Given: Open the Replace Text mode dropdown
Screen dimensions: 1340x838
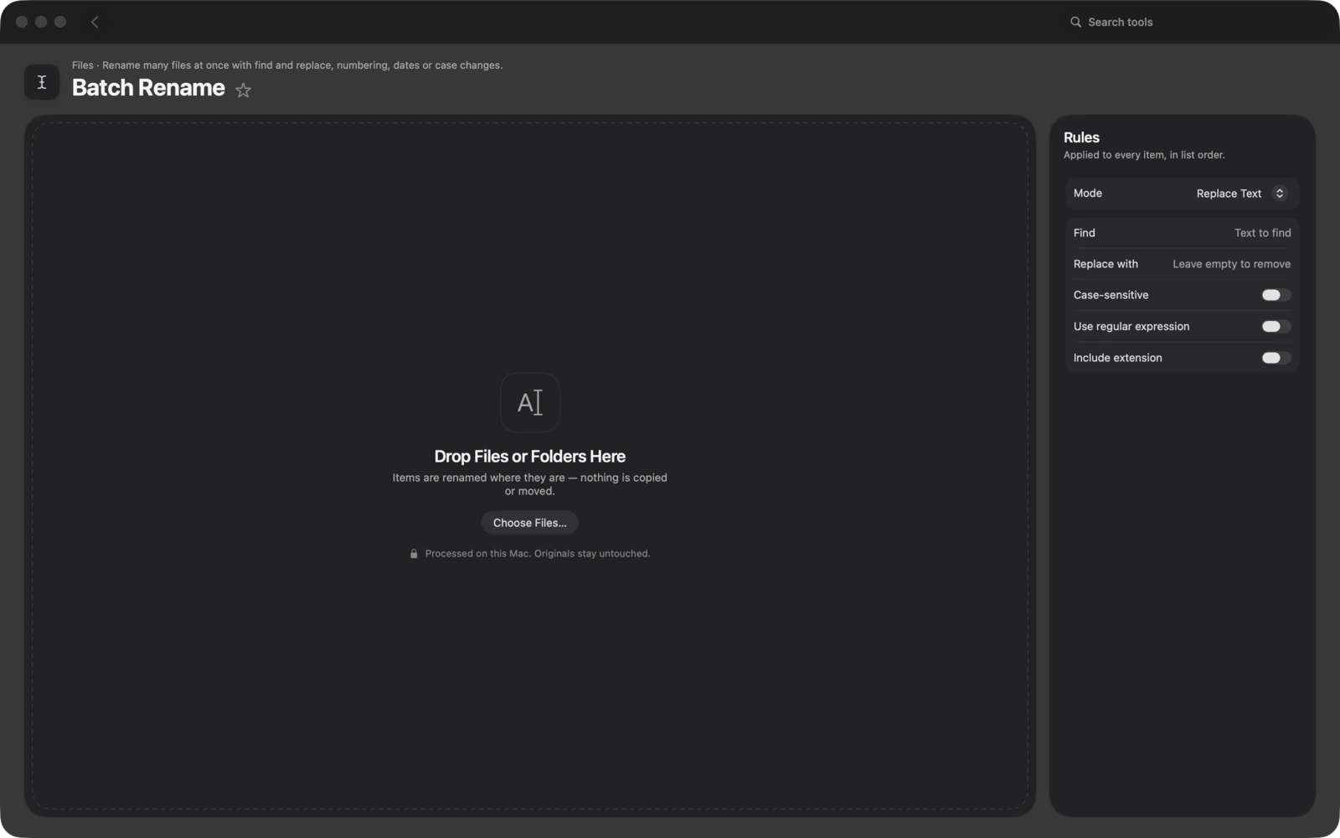Looking at the screenshot, I should [1240, 194].
